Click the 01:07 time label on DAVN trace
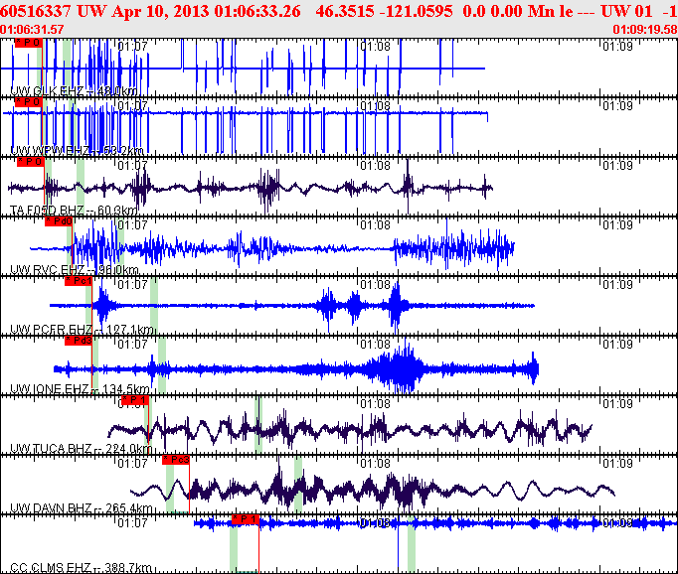This screenshot has width=678, height=574. 133,463
